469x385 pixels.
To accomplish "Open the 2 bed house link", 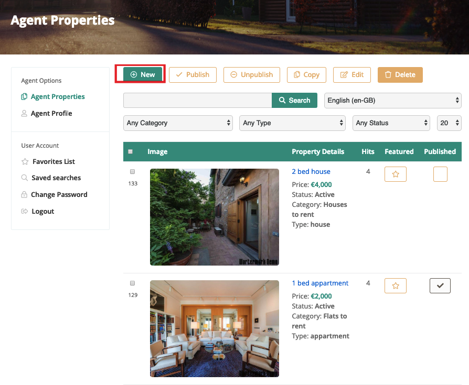I will coord(311,171).
